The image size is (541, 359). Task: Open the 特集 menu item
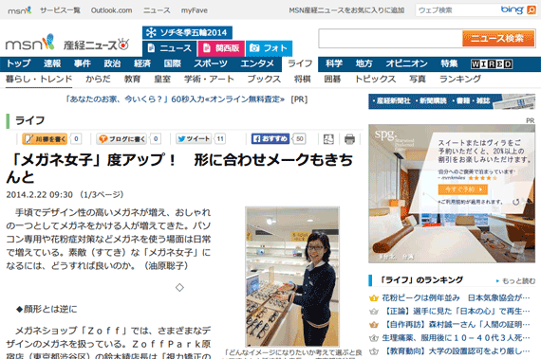pos(449,63)
